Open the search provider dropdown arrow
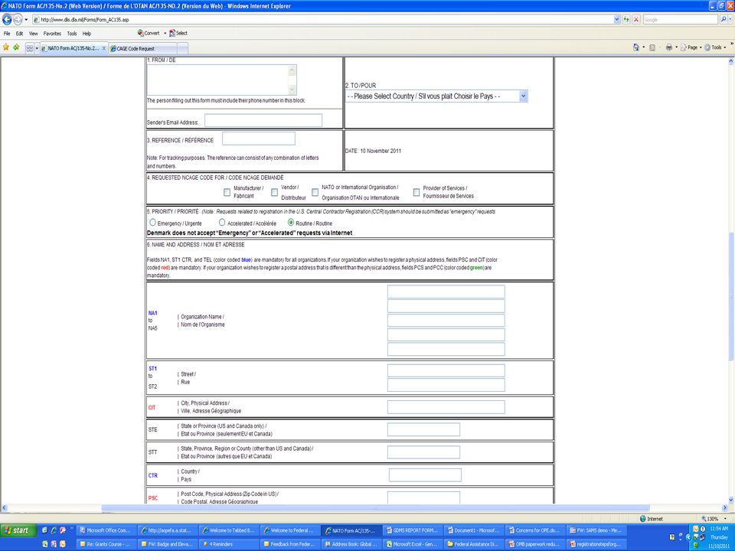Viewport: 735px width, 551px height. point(731,19)
